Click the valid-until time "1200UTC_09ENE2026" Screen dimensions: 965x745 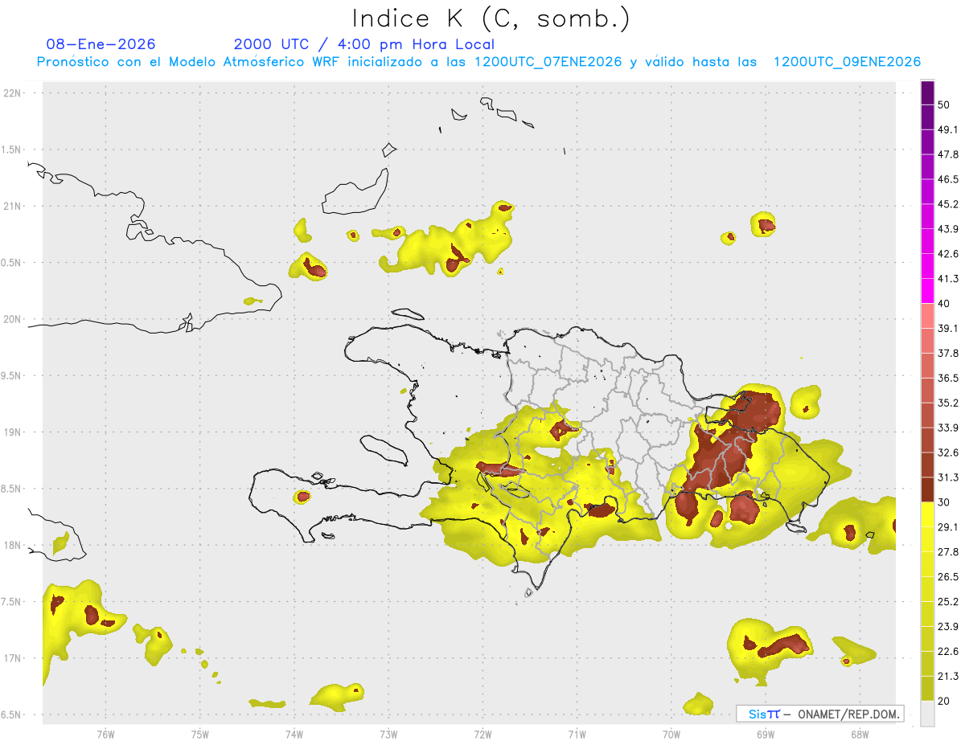point(847,62)
